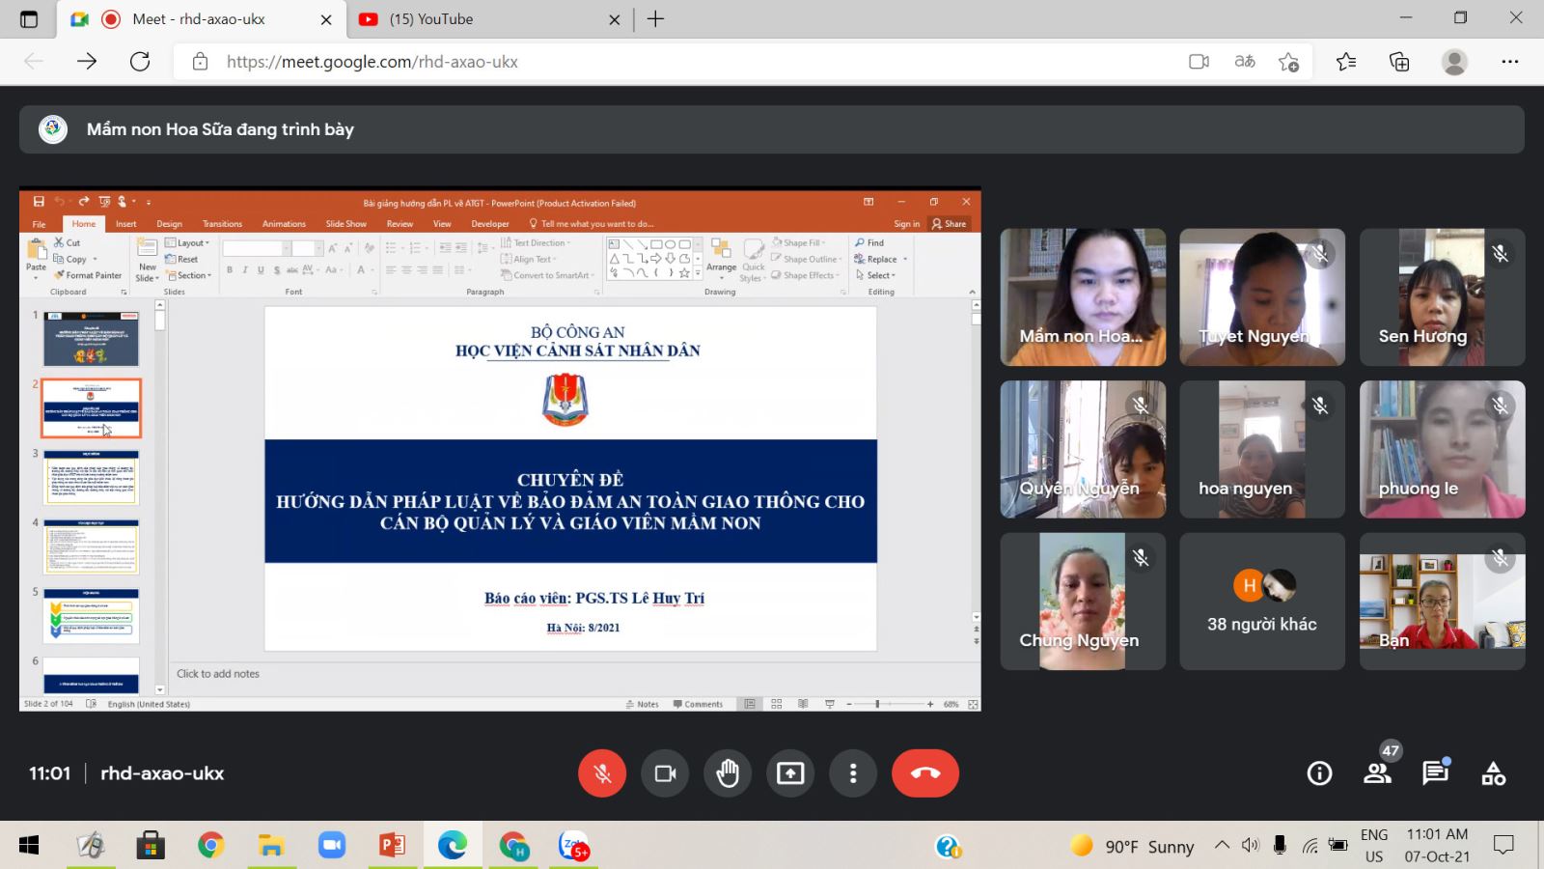Unmute the microphone

(602, 773)
